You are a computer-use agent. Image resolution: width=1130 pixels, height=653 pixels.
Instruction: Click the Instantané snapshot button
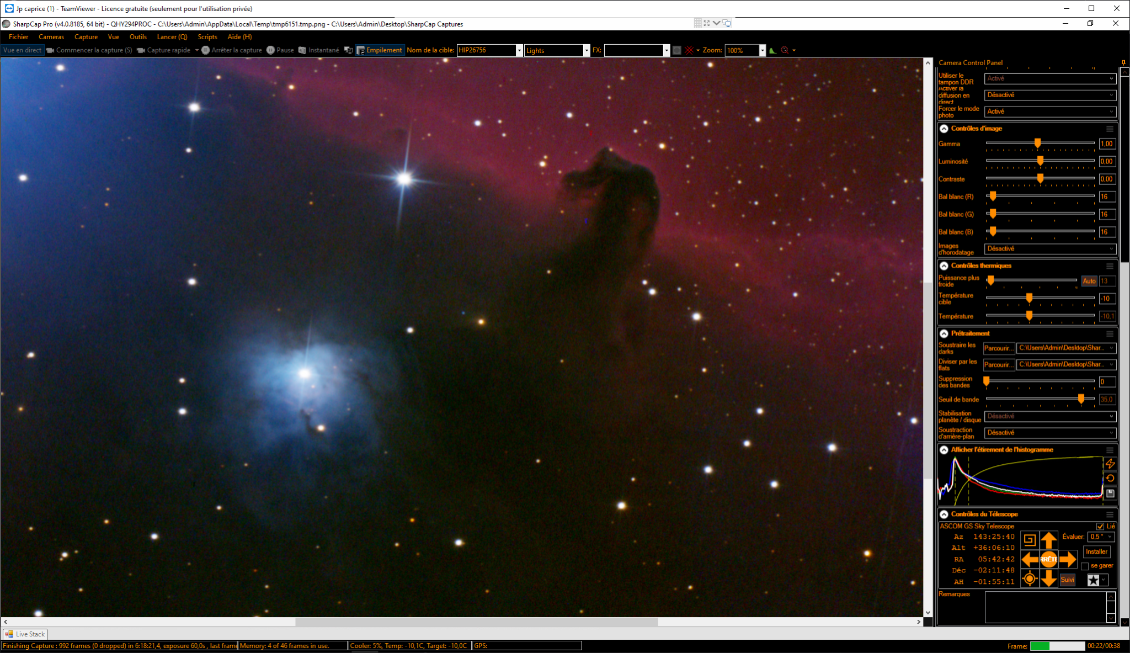(319, 50)
